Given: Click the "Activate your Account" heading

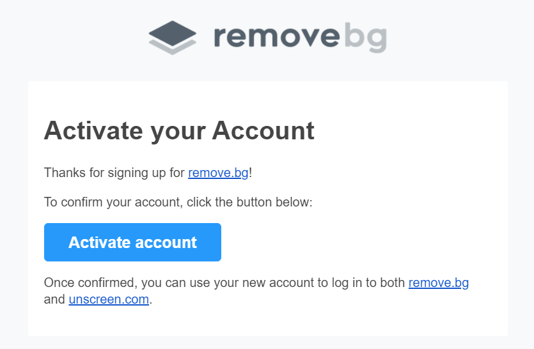Looking at the screenshot, I should tap(179, 131).
